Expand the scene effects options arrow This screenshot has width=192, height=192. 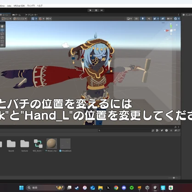click(x=158, y=19)
